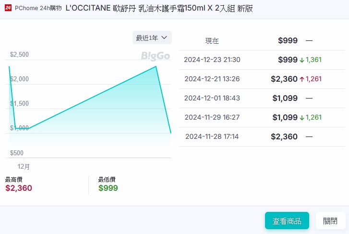The width and height of the screenshot is (349, 234).
Task: Click the L'OCCITANE product title
Action: (x=159, y=9)
